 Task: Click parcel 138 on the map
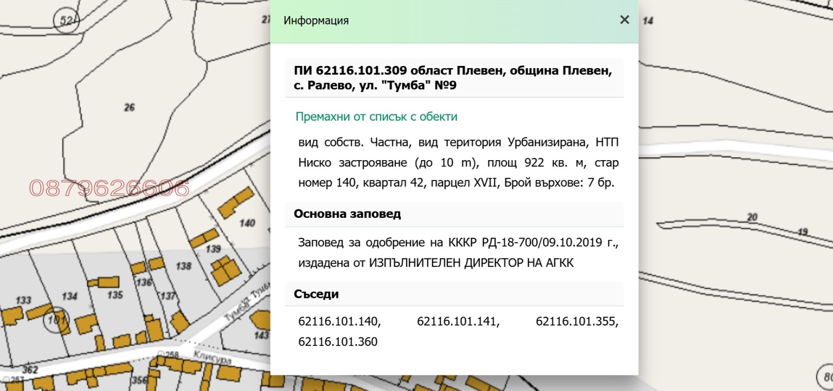click(183, 266)
